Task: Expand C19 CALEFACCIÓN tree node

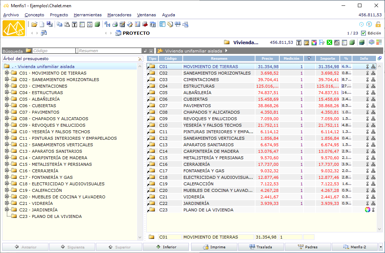Action: [x=7, y=190]
